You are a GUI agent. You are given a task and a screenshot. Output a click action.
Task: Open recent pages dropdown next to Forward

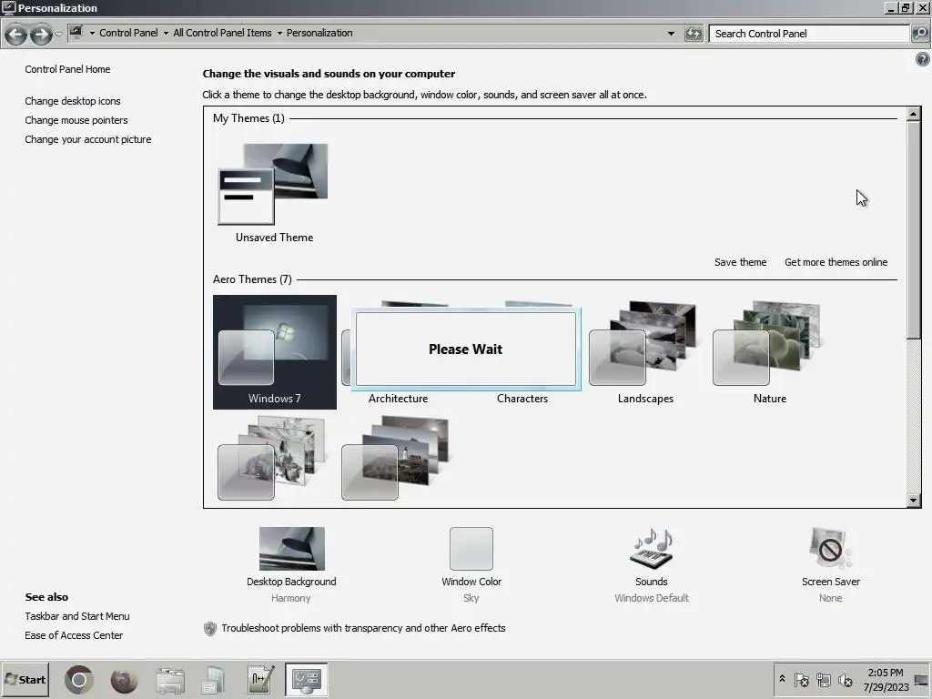58,35
